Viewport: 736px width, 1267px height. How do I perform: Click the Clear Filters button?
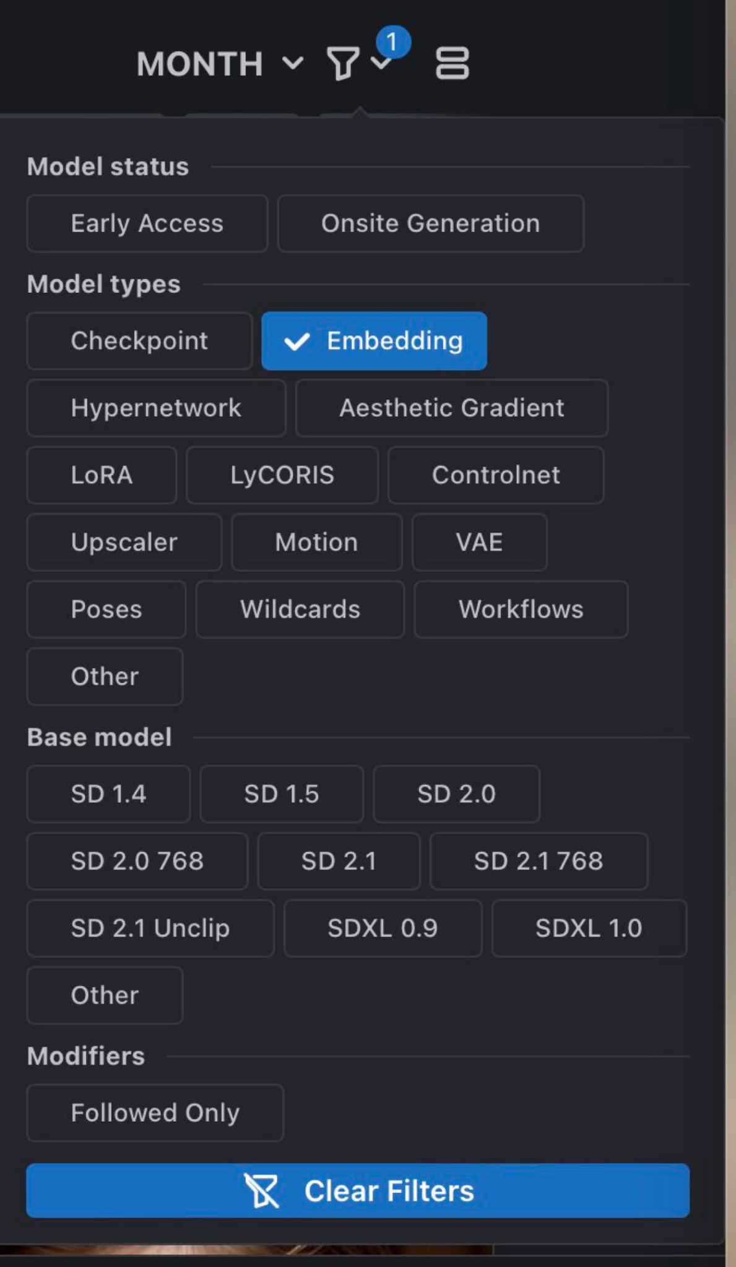357,1191
